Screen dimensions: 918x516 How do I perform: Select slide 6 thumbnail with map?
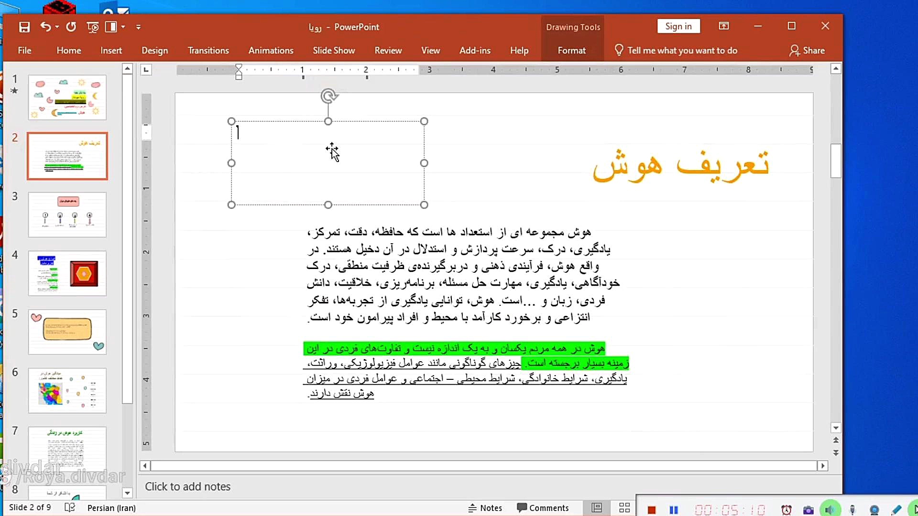67,390
